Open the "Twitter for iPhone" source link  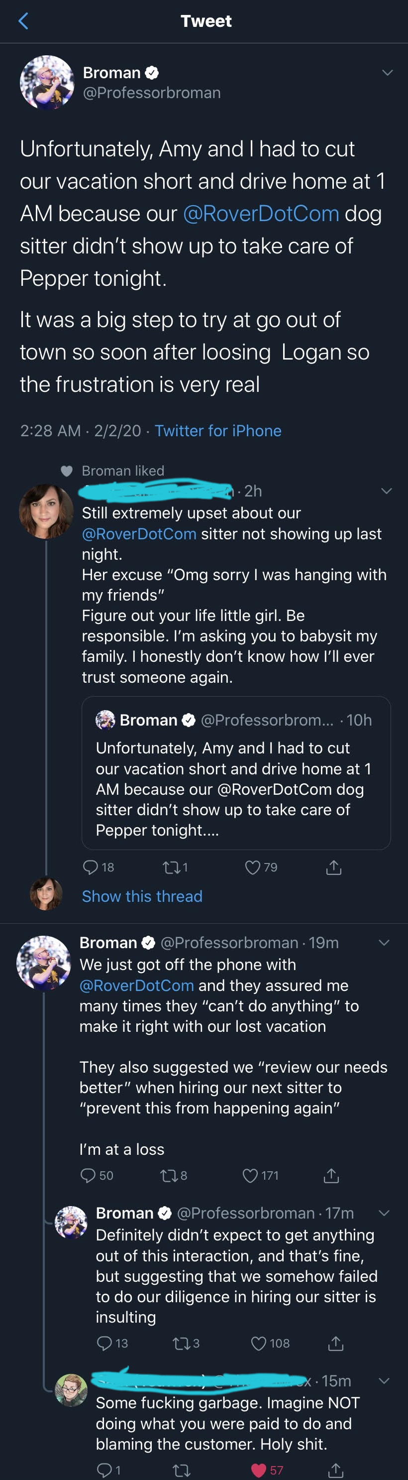[x=218, y=430]
